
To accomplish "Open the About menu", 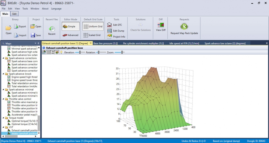I will [45, 9].
